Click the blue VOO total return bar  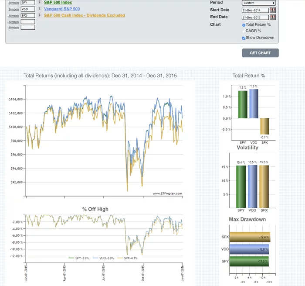pyautogui.click(x=254, y=103)
